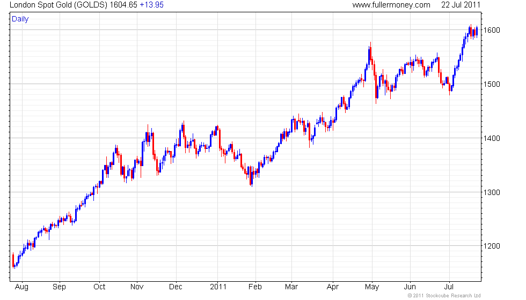
Task: Click the Dec month axis label
Action: [176, 287]
